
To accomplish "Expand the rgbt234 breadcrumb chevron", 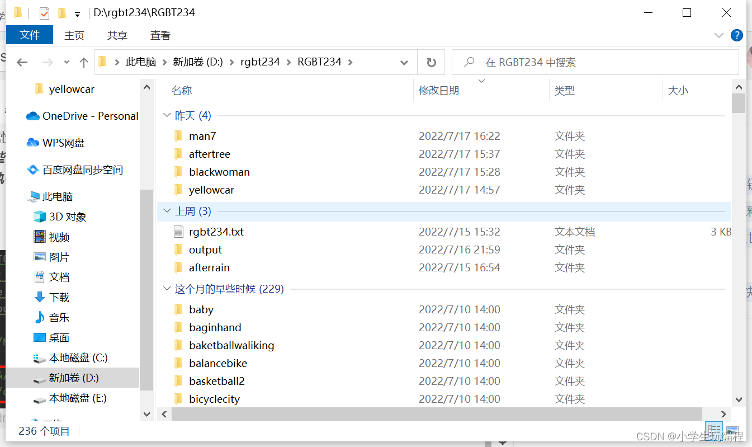I will (288, 62).
